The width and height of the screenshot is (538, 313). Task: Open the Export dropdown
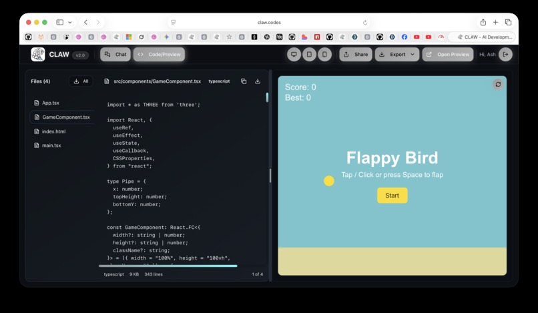[x=397, y=54]
